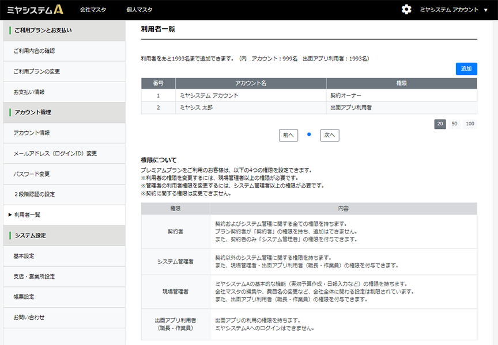Select 利用者一覧 sidebar item
Screen dimensions: 498x345
pos(64,215)
